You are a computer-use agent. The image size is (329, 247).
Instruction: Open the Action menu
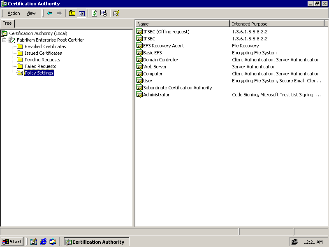pyautogui.click(x=14, y=13)
